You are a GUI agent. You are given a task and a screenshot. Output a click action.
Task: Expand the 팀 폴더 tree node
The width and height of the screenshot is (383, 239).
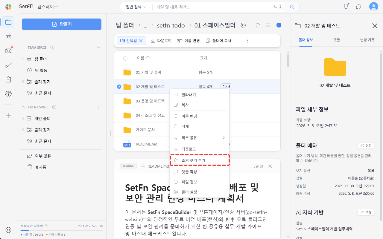(x=23, y=59)
